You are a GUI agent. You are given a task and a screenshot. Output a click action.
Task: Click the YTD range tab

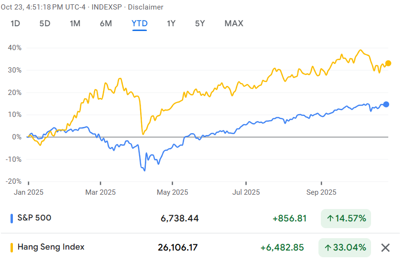click(140, 23)
